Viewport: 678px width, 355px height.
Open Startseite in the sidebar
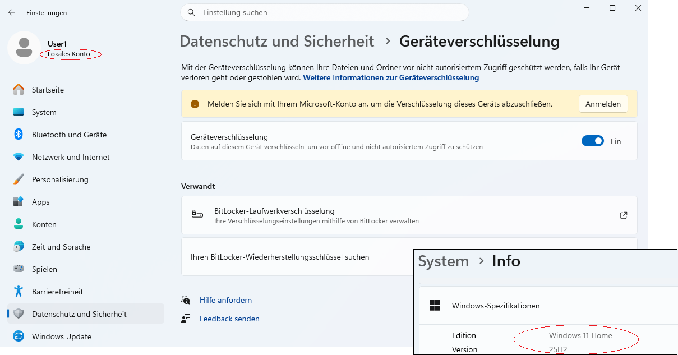[x=86, y=90]
